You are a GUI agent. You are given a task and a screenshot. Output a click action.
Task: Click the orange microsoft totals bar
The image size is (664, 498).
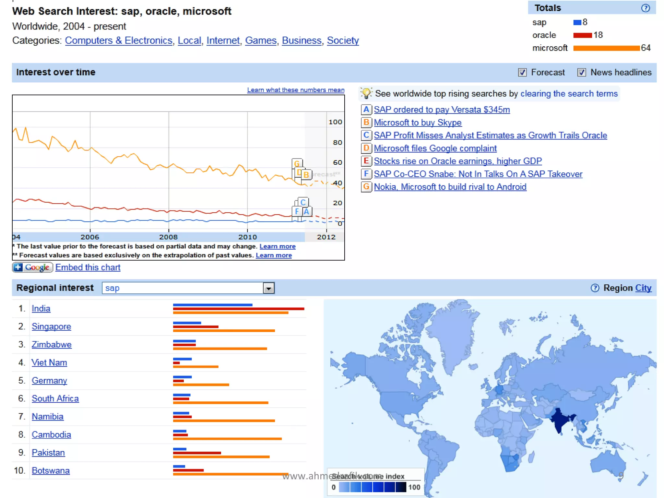coord(606,48)
